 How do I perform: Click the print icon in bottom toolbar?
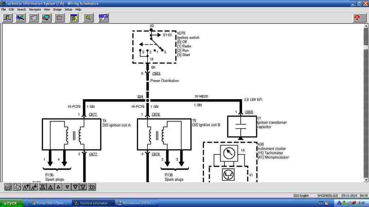coord(8,187)
